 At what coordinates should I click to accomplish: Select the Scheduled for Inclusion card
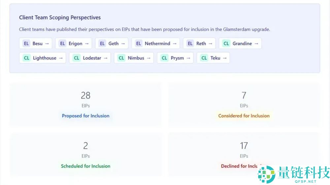[x=85, y=155]
